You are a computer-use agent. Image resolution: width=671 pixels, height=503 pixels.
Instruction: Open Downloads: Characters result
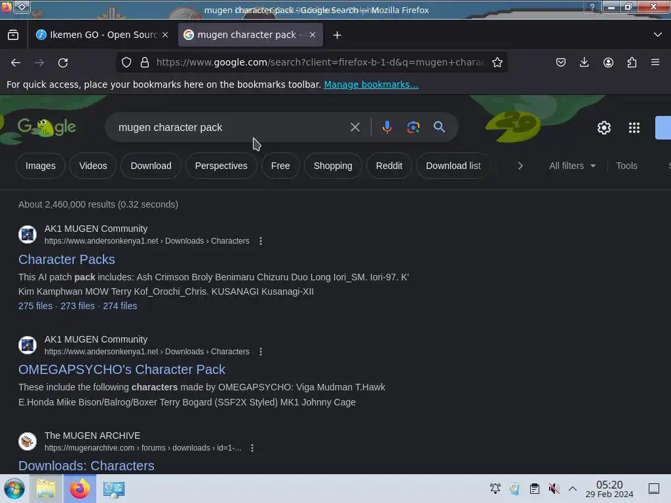point(86,466)
